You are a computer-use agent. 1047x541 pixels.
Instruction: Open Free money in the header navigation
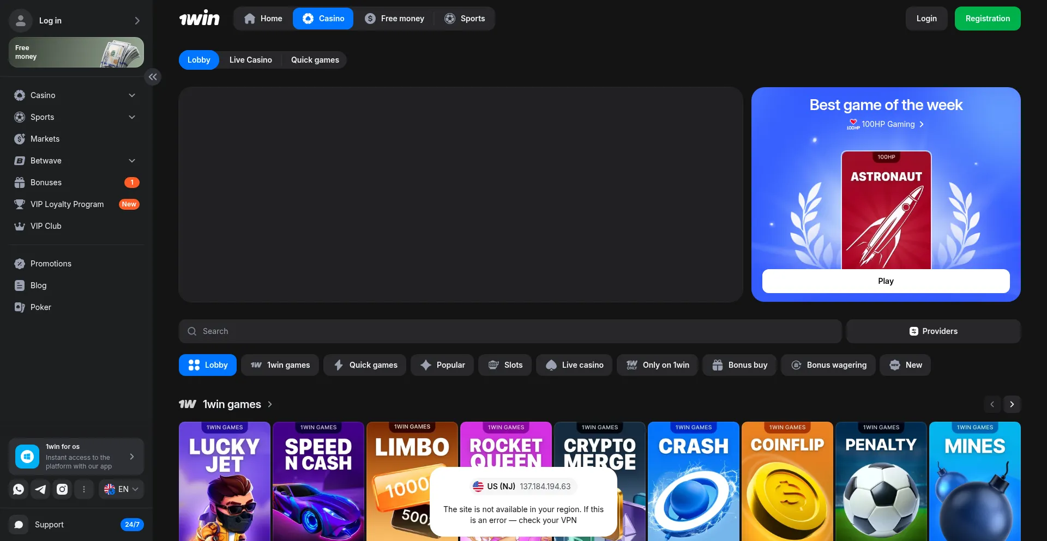[x=394, y=19]
